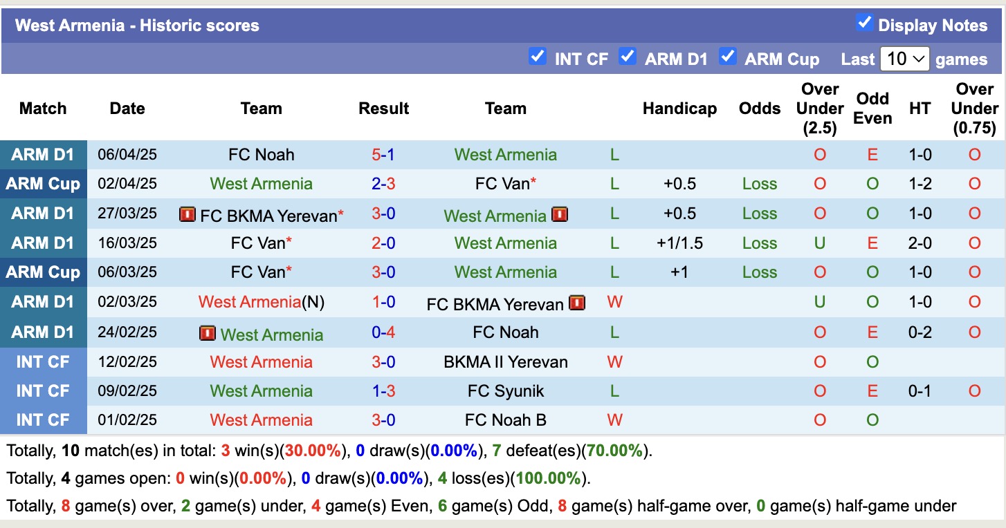The image size is (1006, 528).
Task: Click the INT CF badge on the 12/02 row
Action: (44, 361)
